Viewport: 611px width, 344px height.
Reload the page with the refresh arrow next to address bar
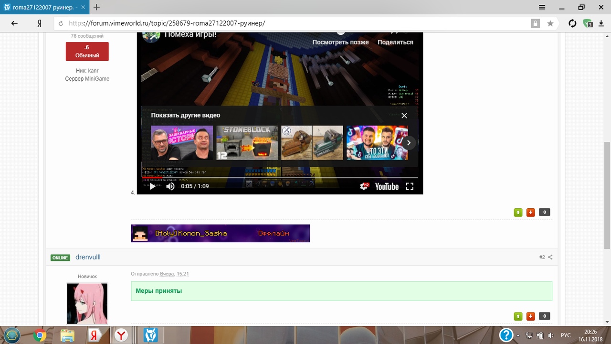click(x=60, y=23)
